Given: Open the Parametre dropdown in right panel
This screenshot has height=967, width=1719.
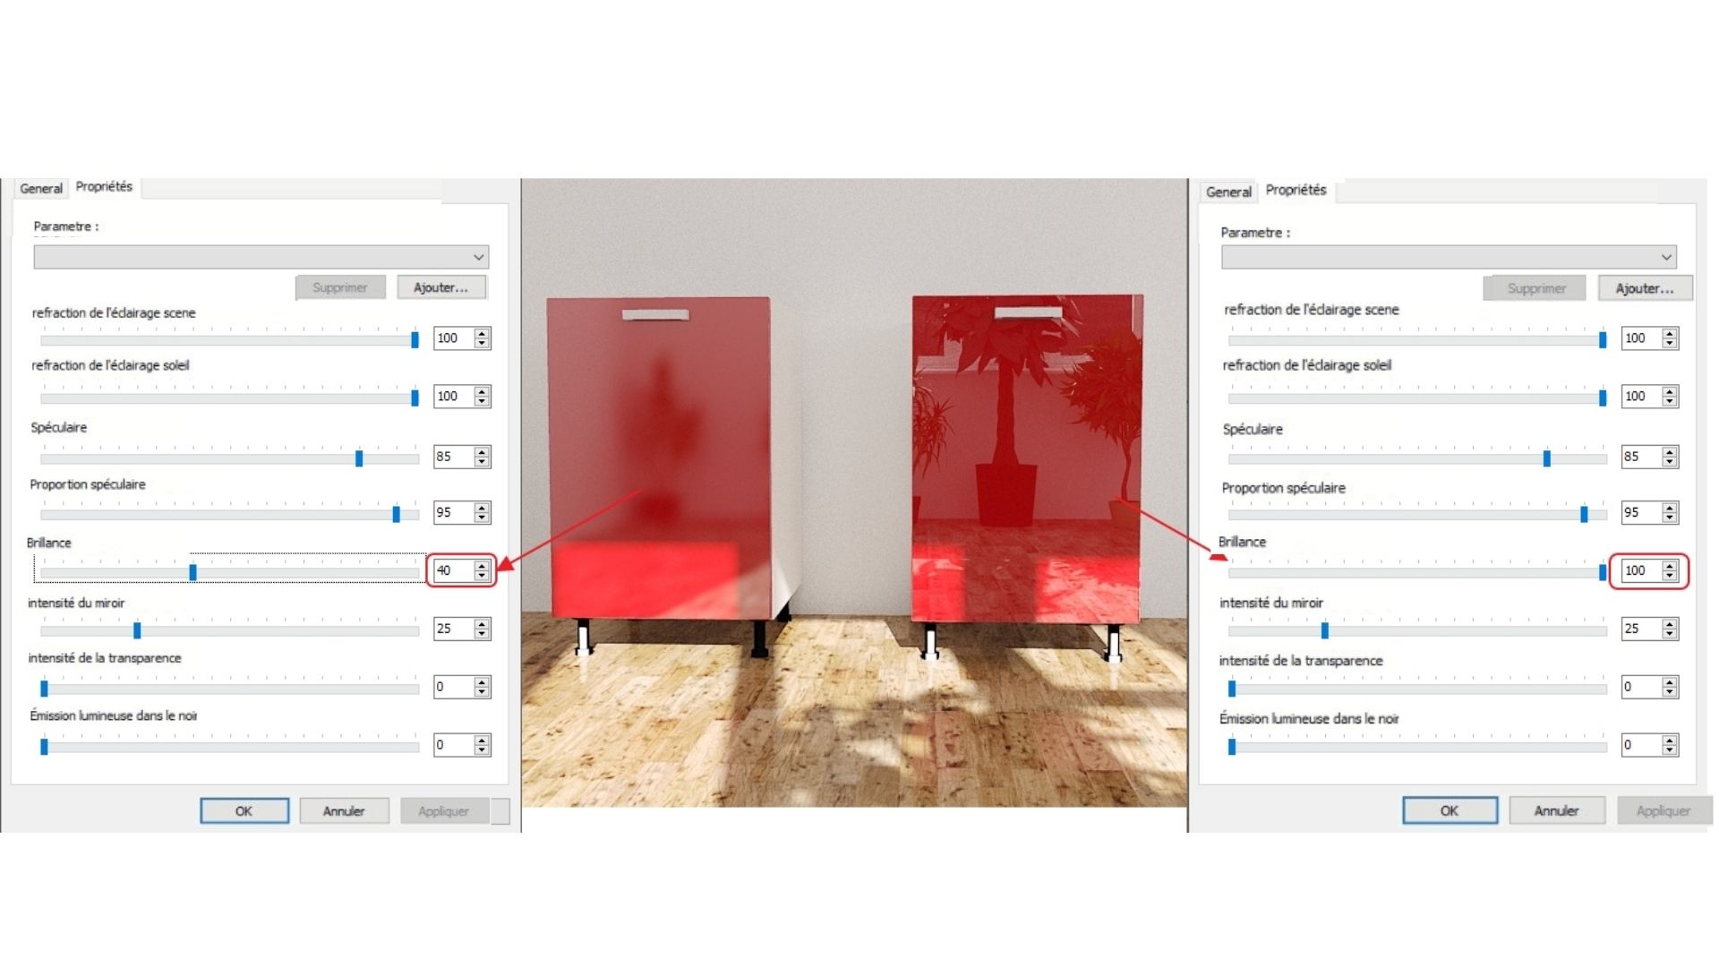Looking at the screenshot, I should [x=1448, y=257].
